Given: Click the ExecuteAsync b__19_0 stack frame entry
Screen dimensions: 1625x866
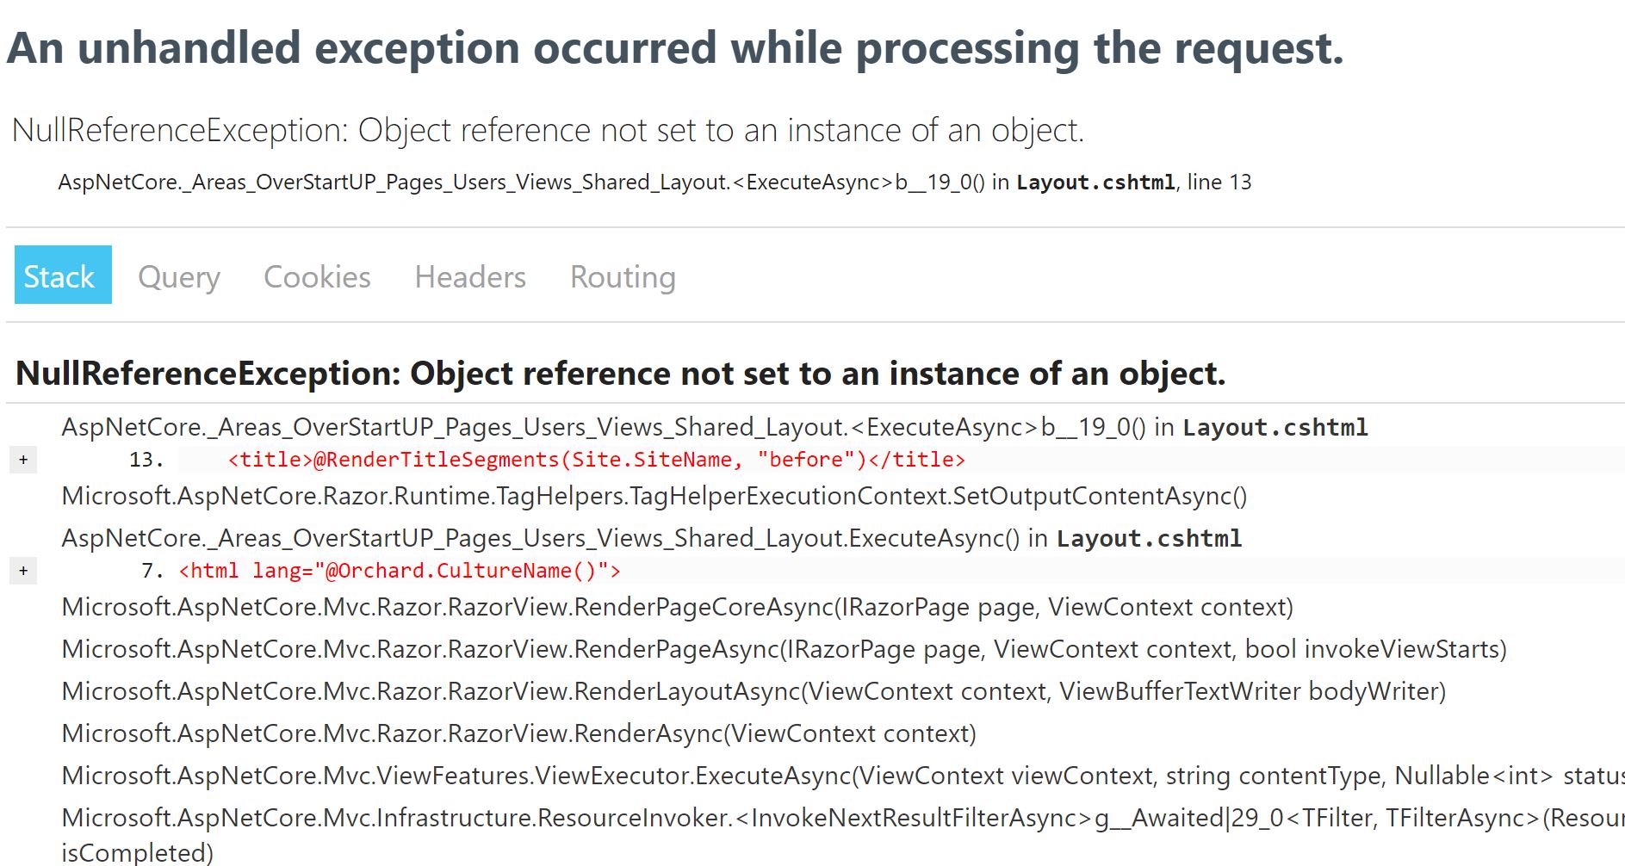Looking at the screenshot, I should tap(715, 426).
